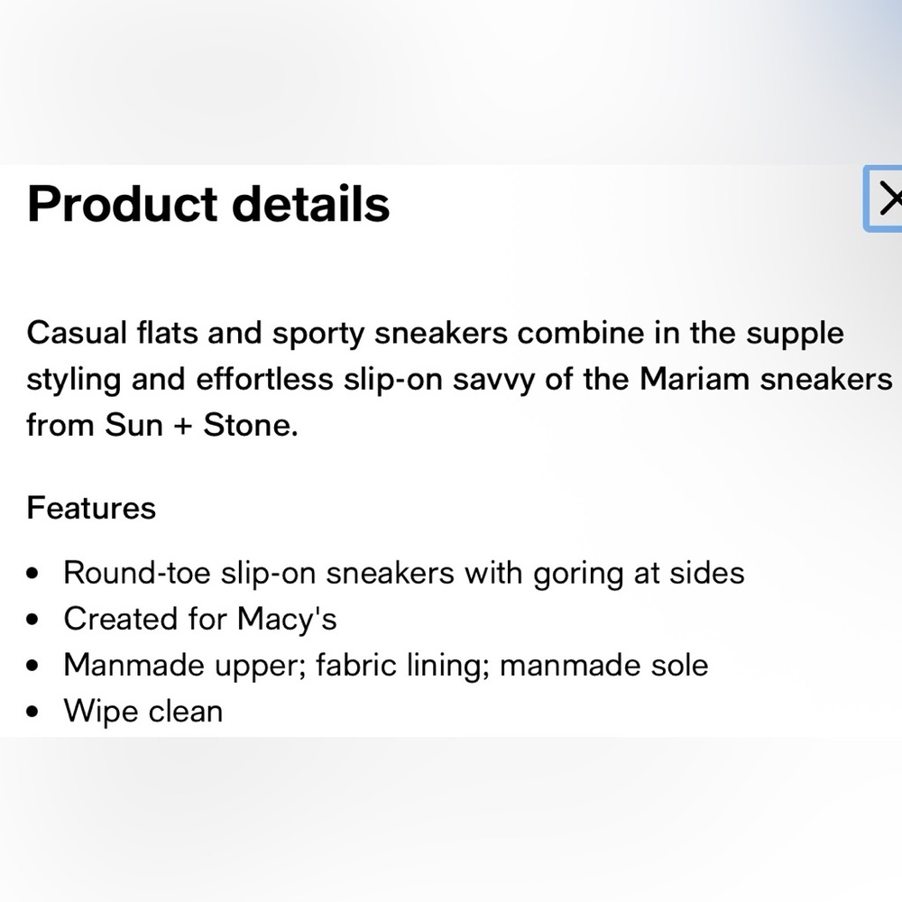Click the bullet before Round-toe slip-on sneakers
Image resolution: width=902 pixels, height=902 pixels.
[32, 574]
